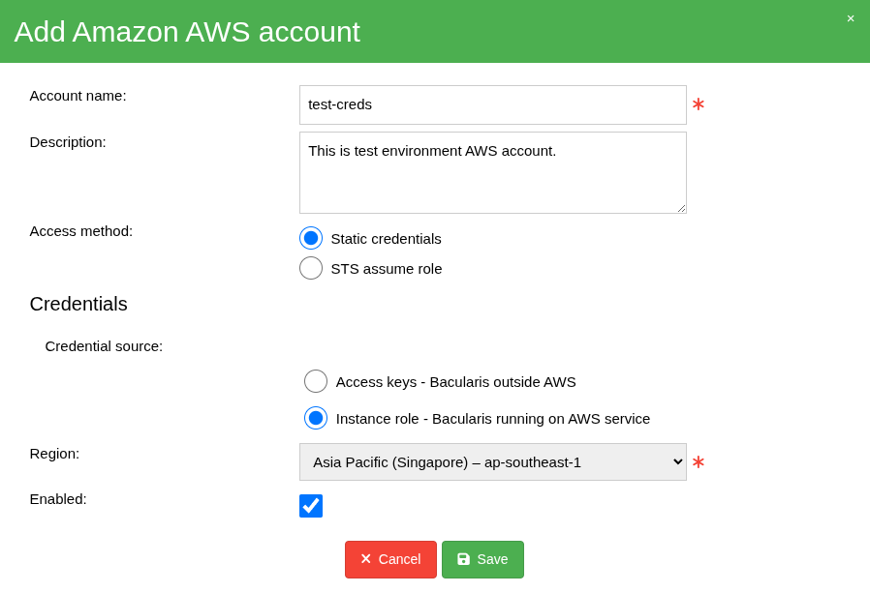
Task: Select Static credentials access method
Action: point(311,238)
